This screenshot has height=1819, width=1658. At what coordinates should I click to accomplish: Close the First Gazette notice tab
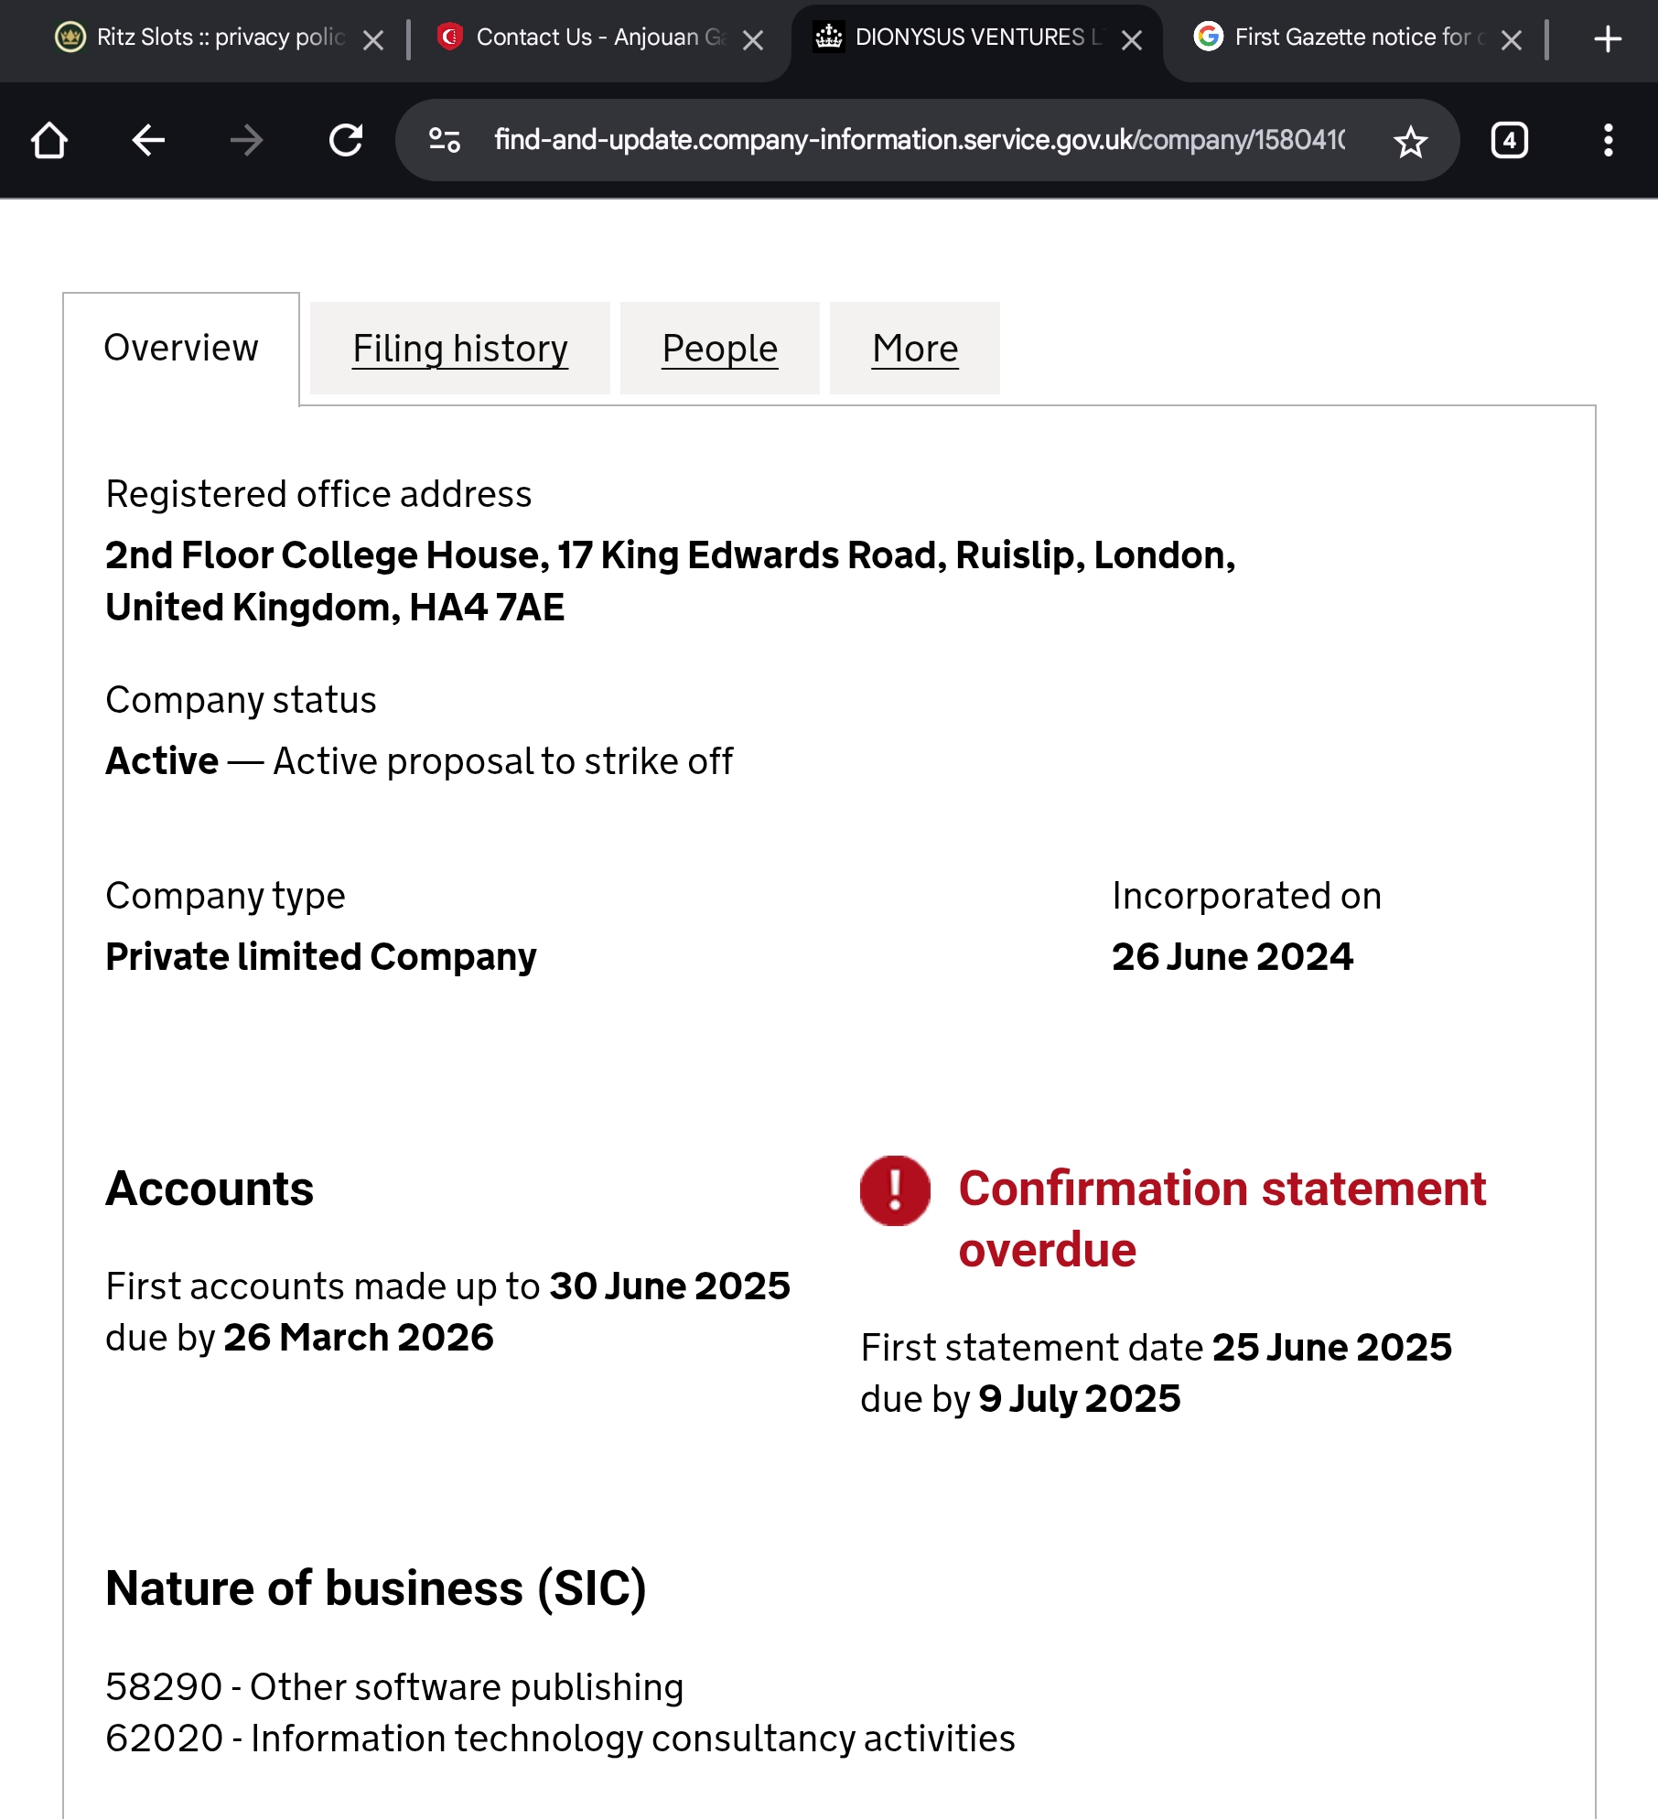coord(1512,40)
